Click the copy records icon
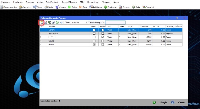The width and height of the screenshot is (200, 109). click(61, 22)
